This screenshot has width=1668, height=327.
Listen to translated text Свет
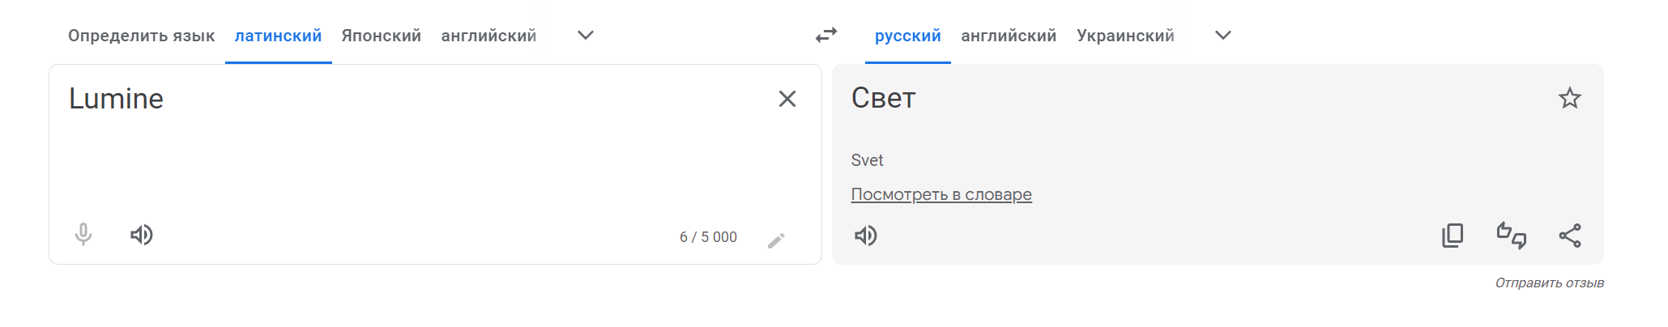coord(866,236)
